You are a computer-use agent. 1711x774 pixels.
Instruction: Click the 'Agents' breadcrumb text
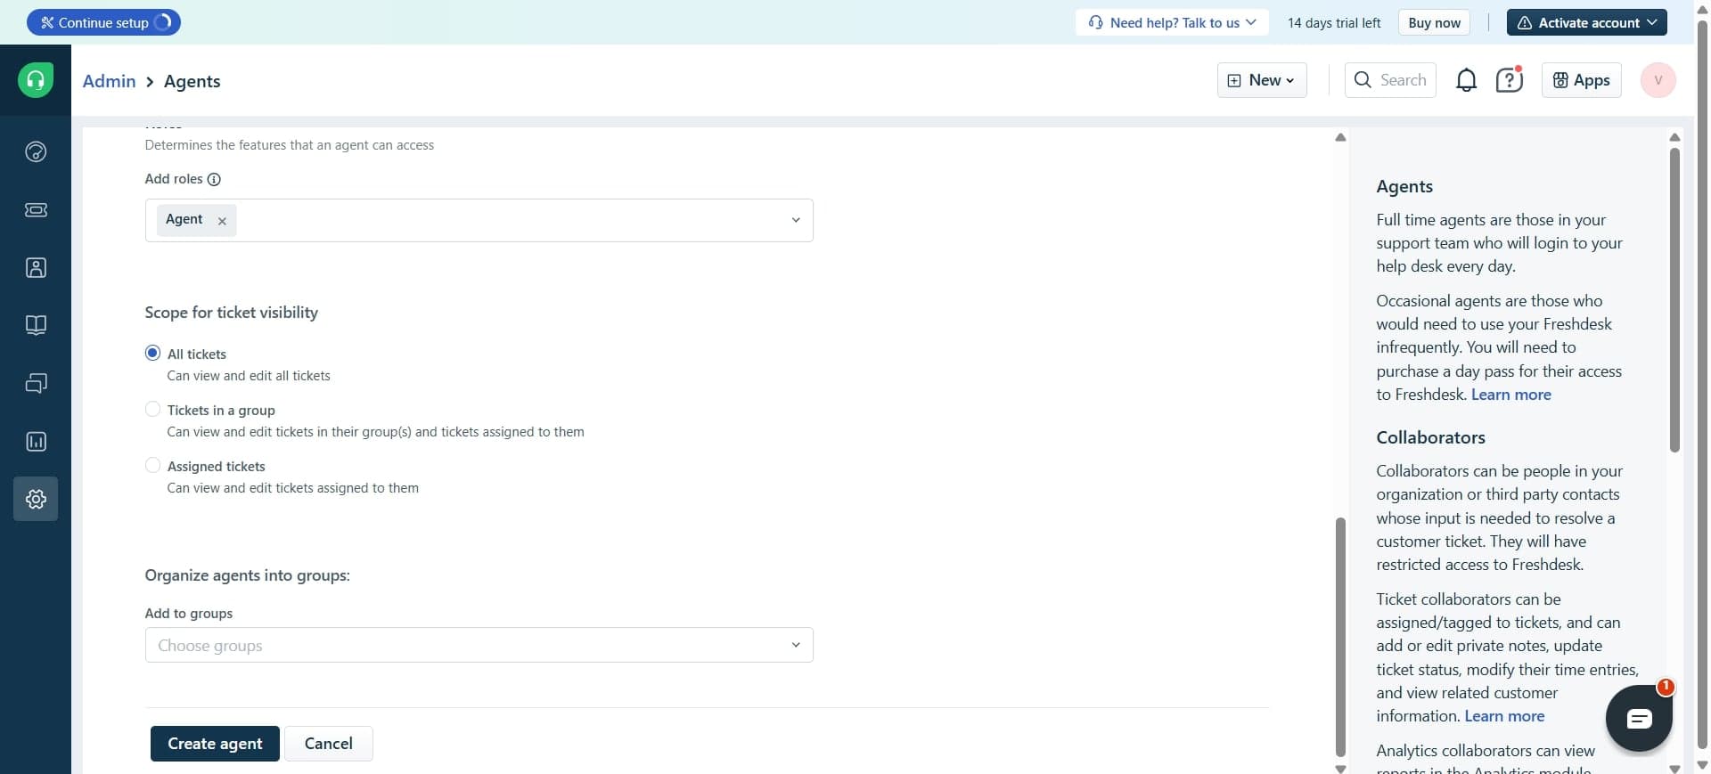(192, 81)
